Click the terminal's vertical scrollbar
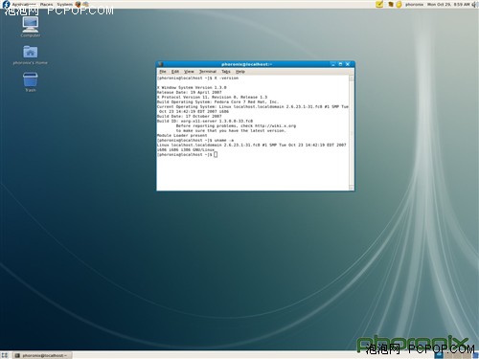The width and height of the screenshot is (479, 359). (352, 132)
